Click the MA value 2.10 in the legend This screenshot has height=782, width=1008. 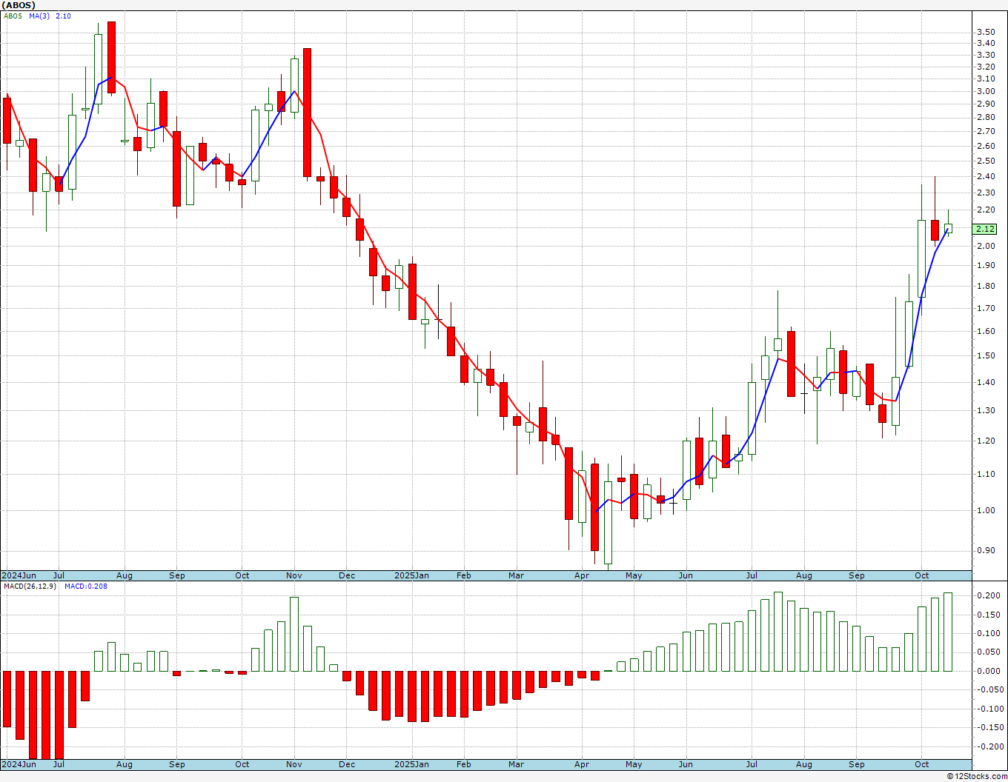click(x=64, y=16)
